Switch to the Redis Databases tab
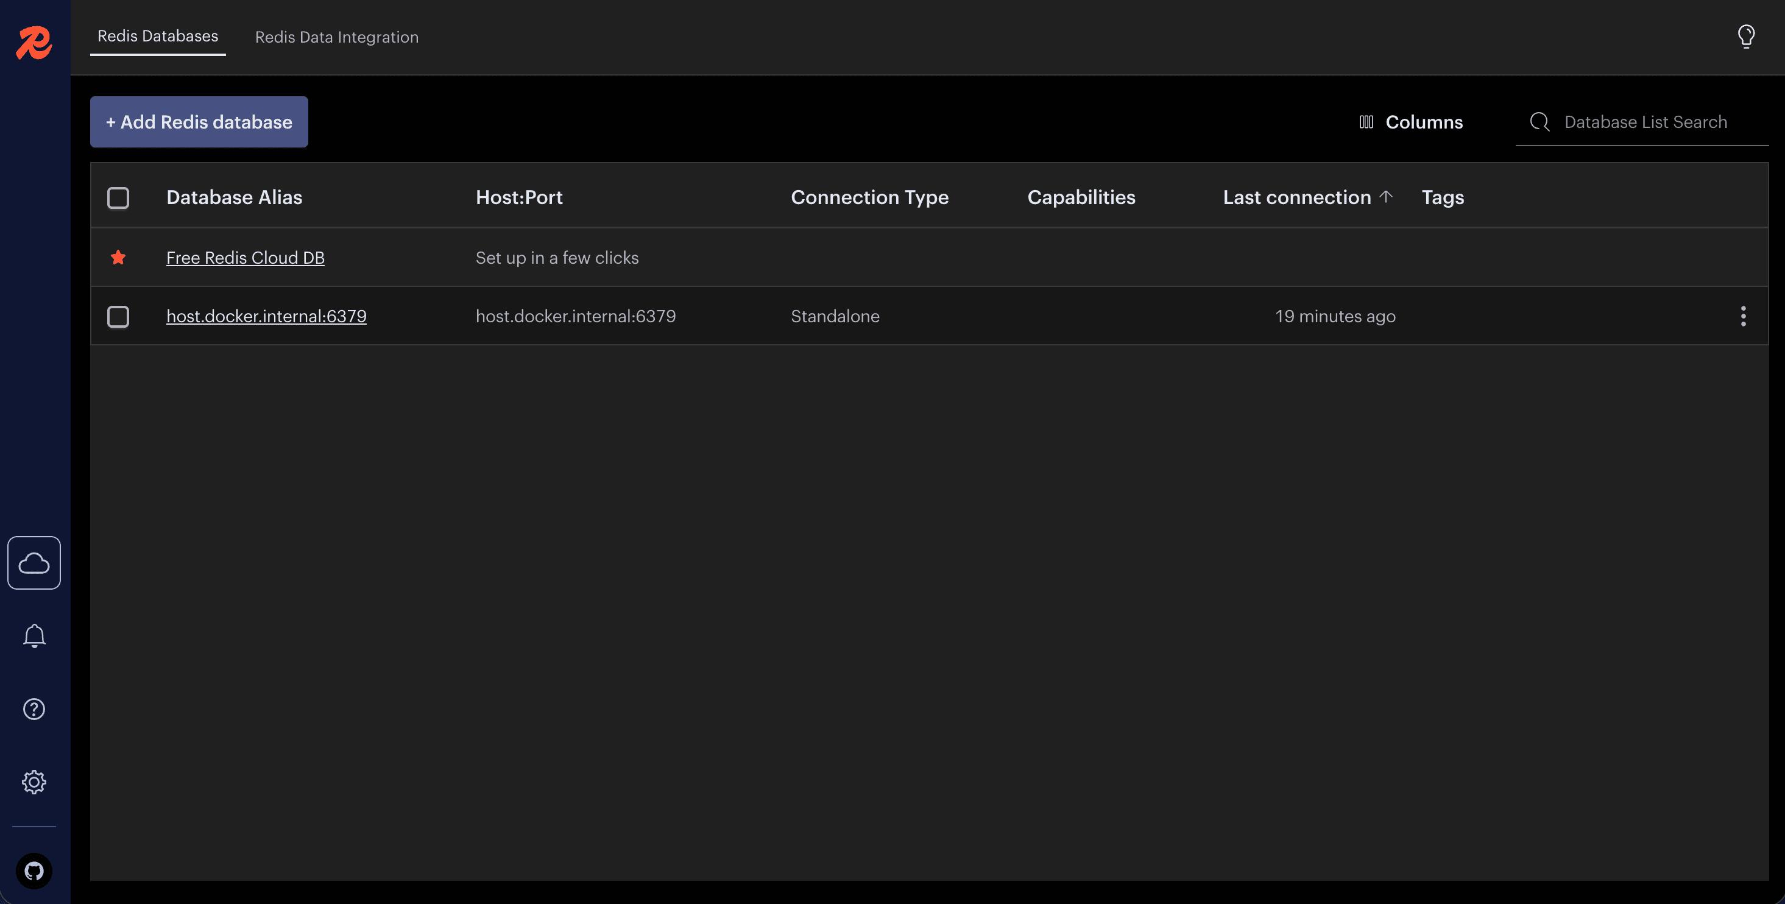Screen dimensions: 1785x904 (x=157, y=36)
